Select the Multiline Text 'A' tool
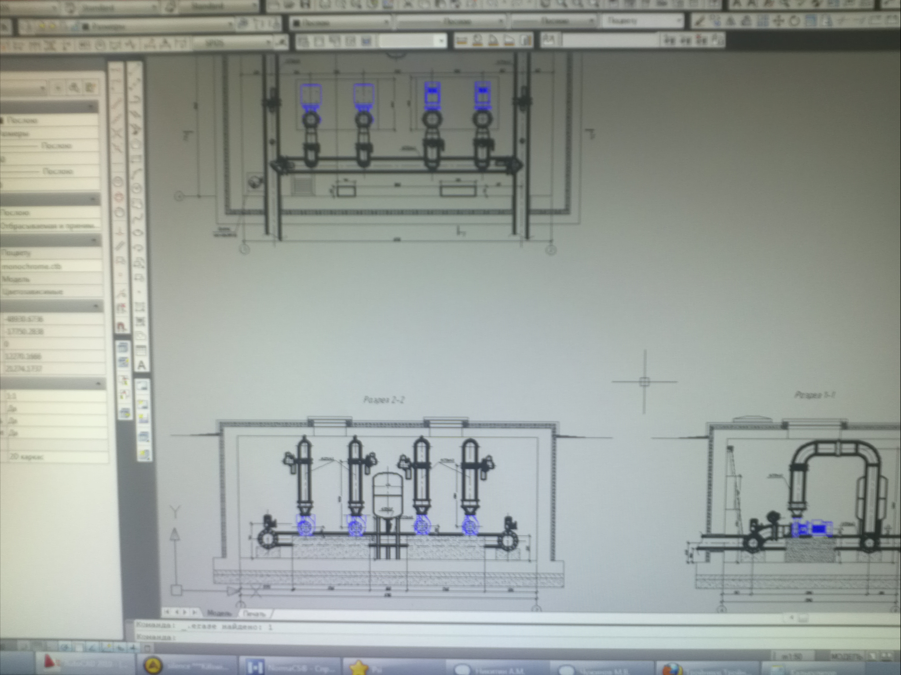 point(141,365)
